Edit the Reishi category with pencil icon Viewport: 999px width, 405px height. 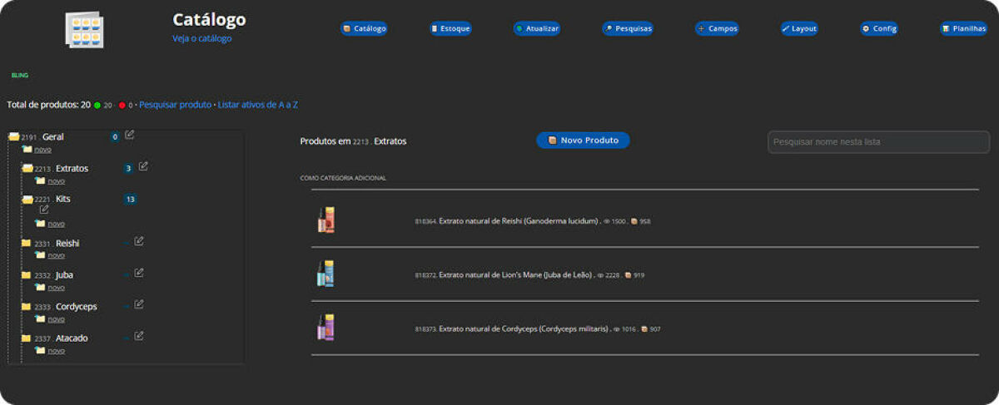click(139, 241)
